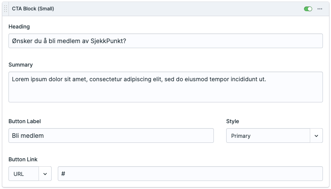Grab the block drag handle icon

6,9
